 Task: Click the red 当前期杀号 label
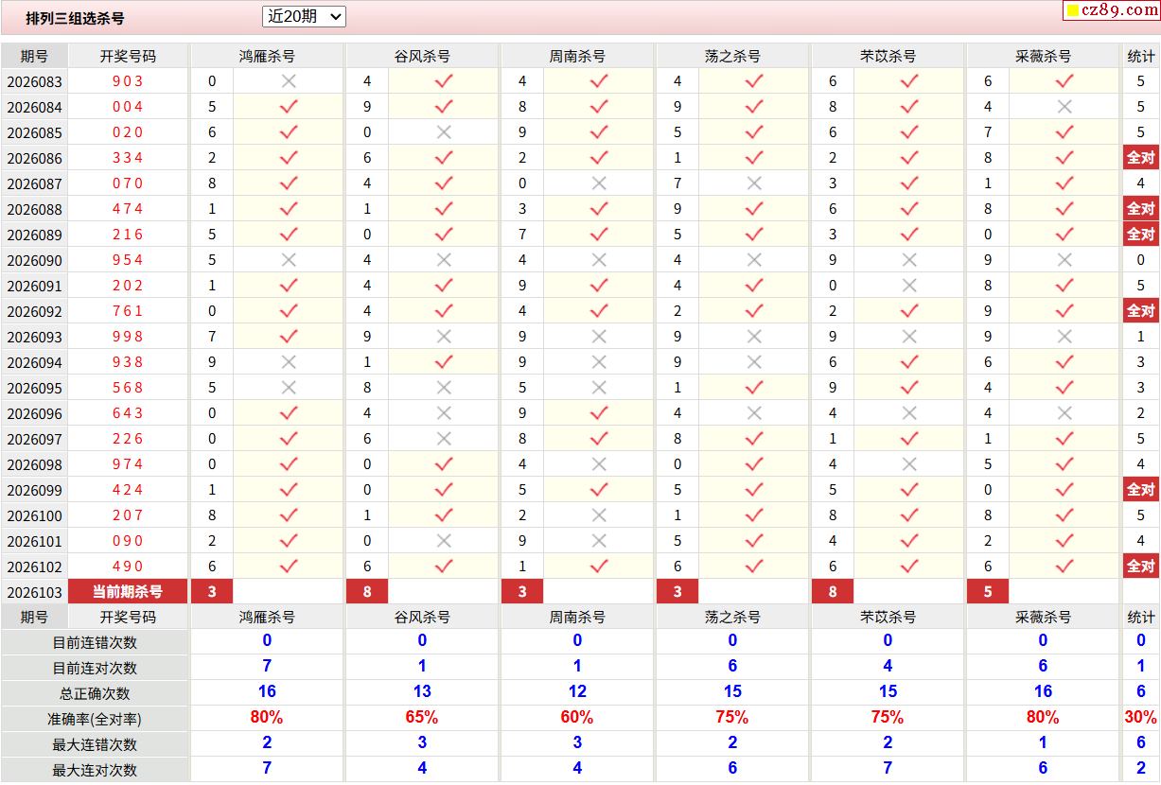(128, 592)
